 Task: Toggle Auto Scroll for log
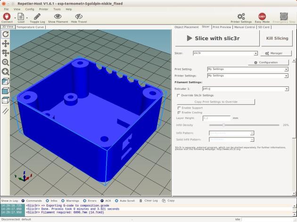pyautogui.click(x=116, y=201)
